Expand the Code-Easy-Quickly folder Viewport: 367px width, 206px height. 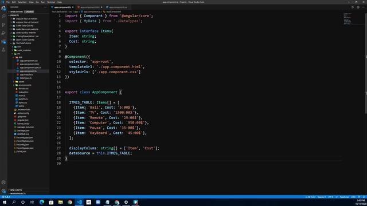25,26
